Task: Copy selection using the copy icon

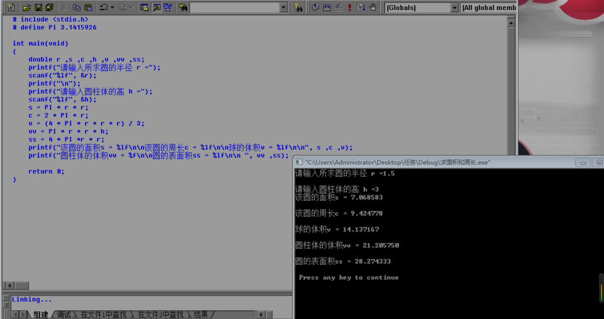Action: (76, 7)
